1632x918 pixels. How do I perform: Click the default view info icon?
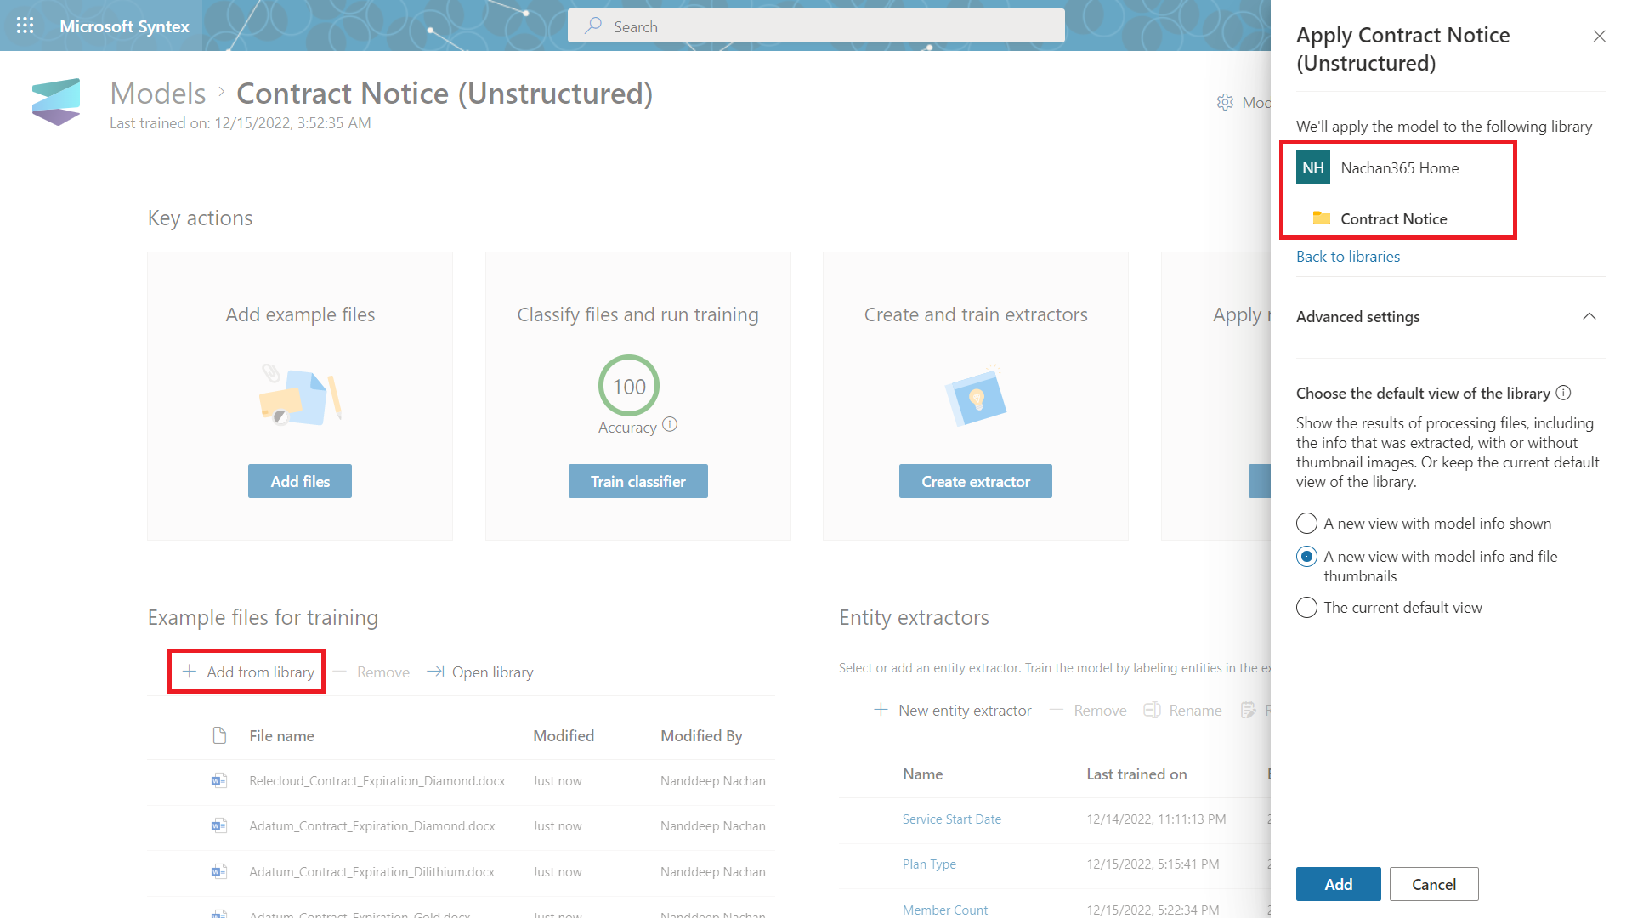click(x=1563, y=393)
